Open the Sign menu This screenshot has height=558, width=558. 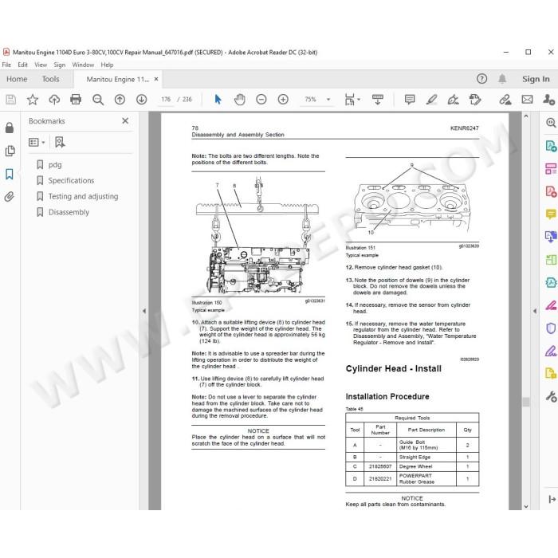tap(60, 65)
